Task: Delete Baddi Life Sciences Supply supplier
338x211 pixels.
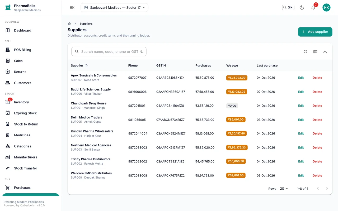Action: point(317,92)
